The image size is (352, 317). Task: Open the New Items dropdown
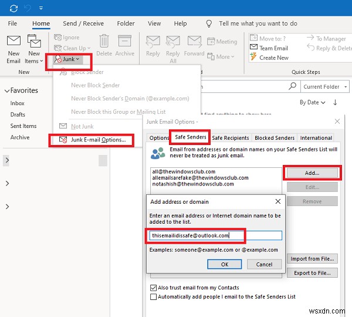34,49
